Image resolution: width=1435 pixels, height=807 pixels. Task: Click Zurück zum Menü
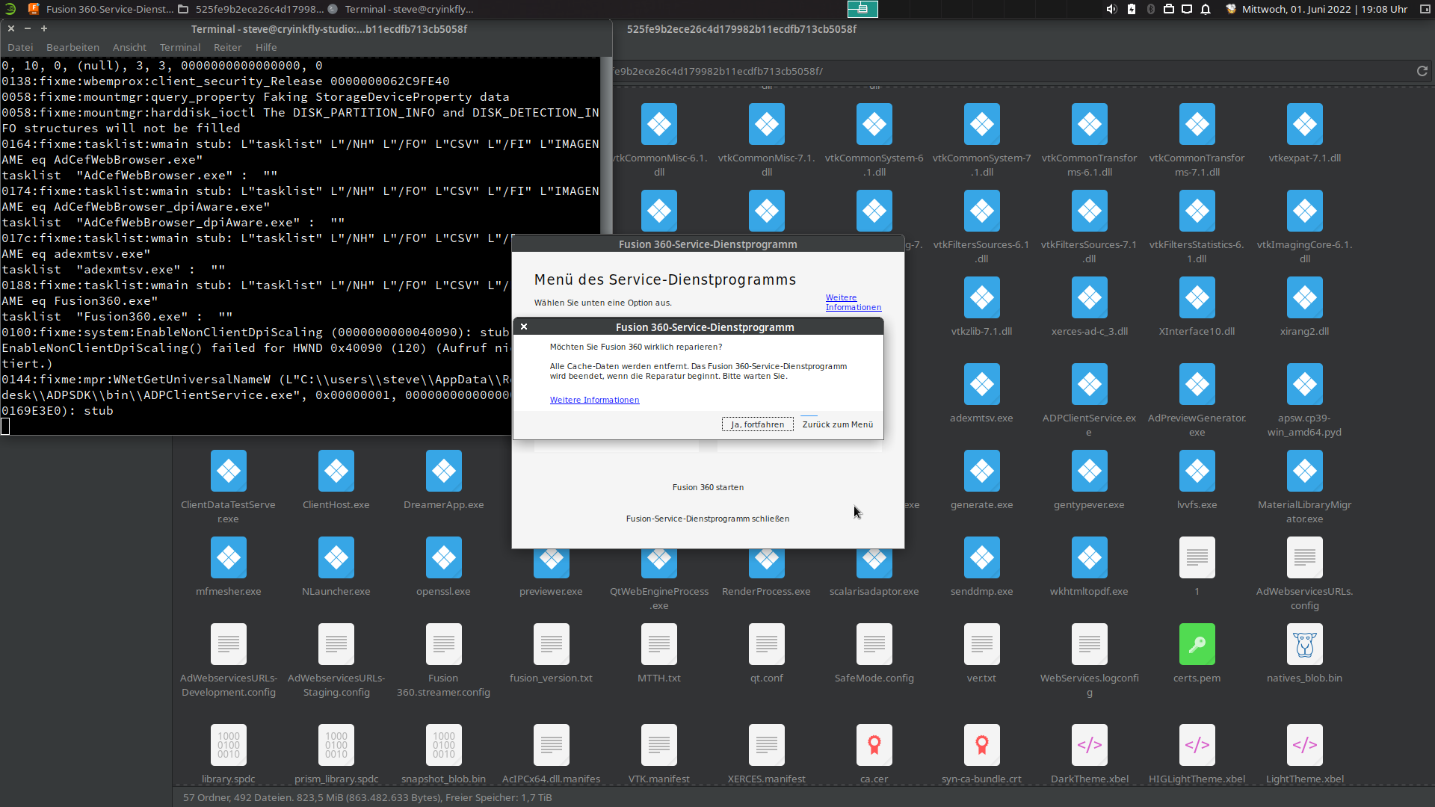pos(837,424)
